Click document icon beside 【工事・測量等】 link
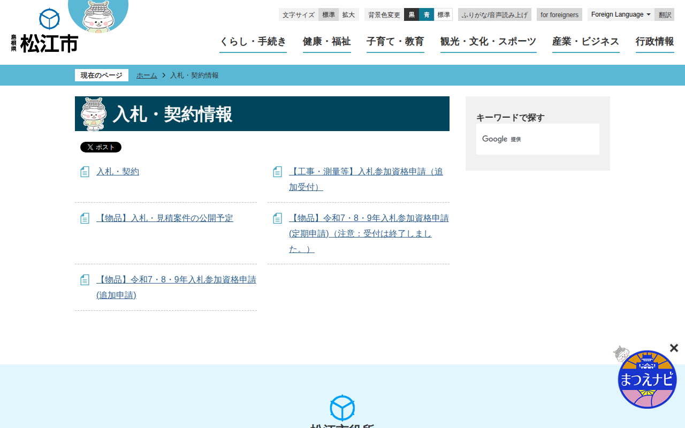Image resolution: width=685 pixels, height=428 pixels. (x=277, y=172)
